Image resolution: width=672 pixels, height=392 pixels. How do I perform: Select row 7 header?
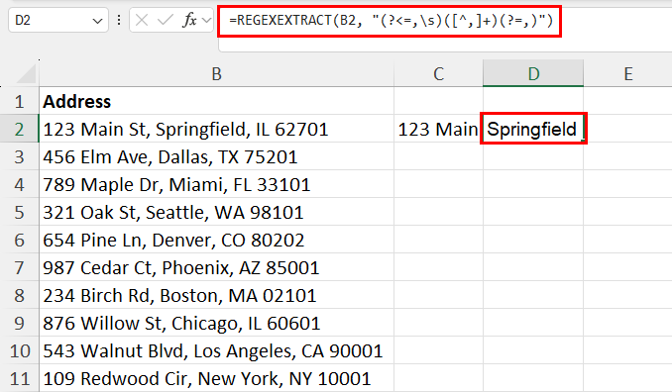click(19, 268)
